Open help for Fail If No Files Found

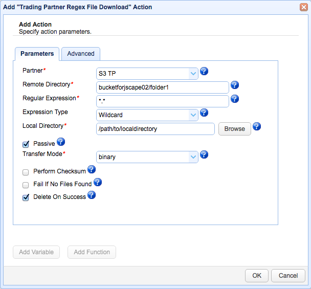point(97,182)
